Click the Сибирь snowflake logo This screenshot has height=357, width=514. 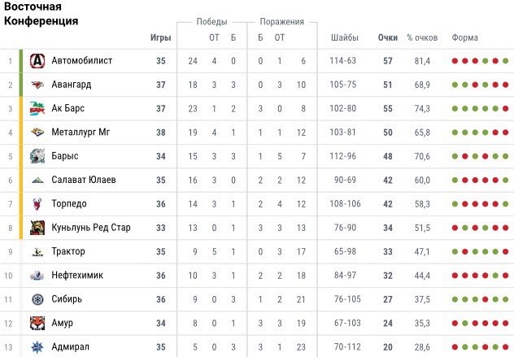(x=37, y=299)
